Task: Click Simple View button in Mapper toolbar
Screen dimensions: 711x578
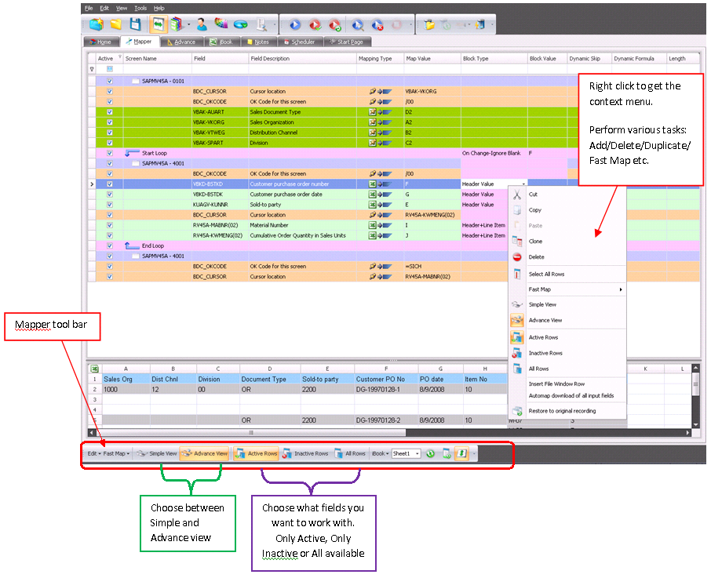Action: 156,453
